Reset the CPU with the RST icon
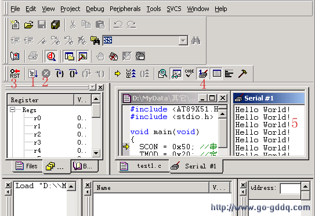 [15, 73]
